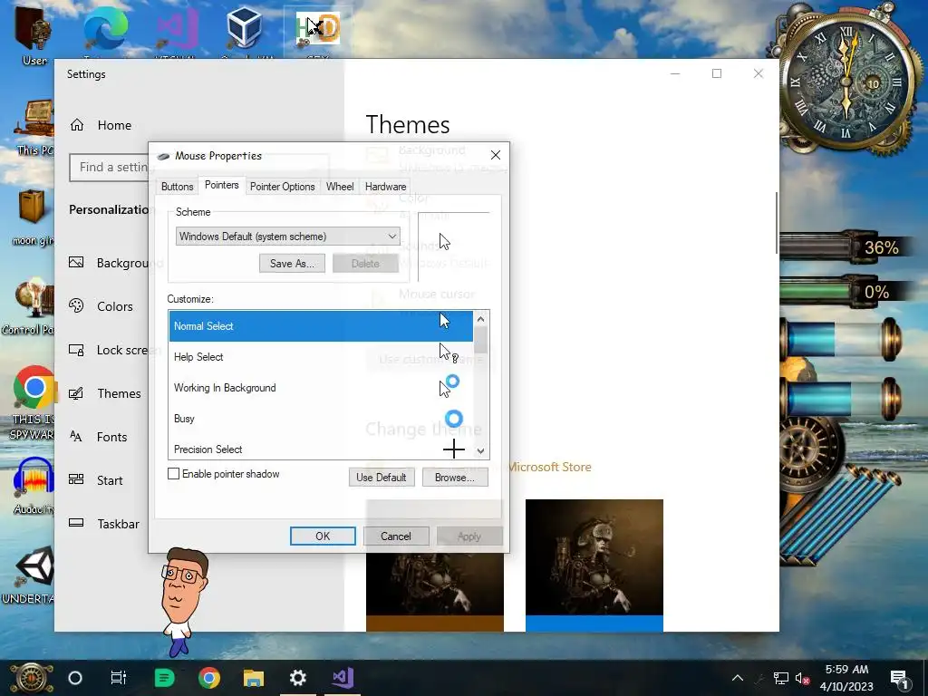Open Chrome from the taskbar
This screenshot has height=696, width=928.
[209, 678]
